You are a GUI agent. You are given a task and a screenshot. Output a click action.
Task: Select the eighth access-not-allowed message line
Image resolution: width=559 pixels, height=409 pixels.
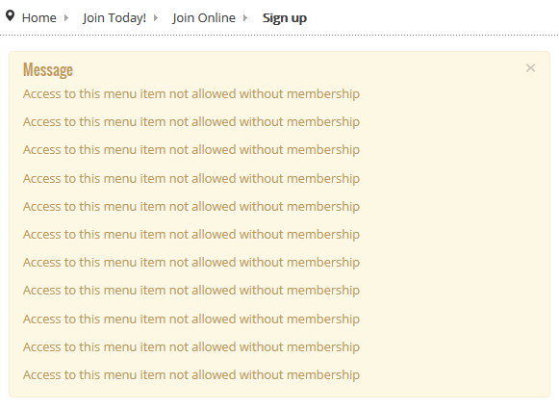(x=191, y=291)
